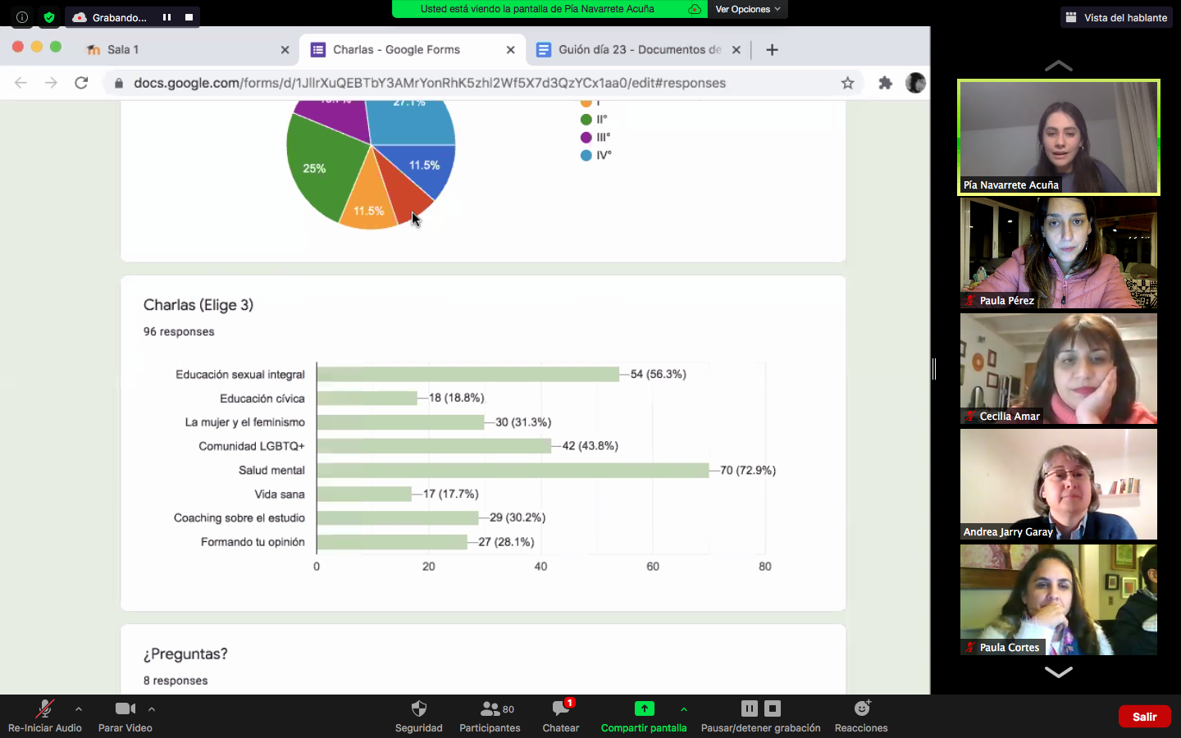This screenshot has width=1181, height=738.
Task: Unmute with Re-Iniciar Audio microphone
Action: pyautogui.click(x=44, y=709)
